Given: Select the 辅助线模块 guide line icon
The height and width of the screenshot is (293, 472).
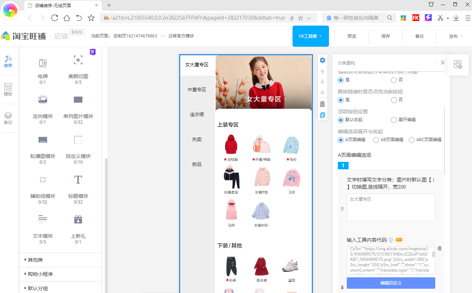Looking at the screenshot, I should tap(43, 180).
